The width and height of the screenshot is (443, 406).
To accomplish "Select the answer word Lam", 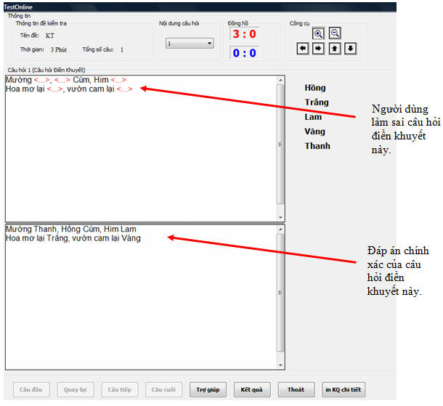I will tap(313, 117).
